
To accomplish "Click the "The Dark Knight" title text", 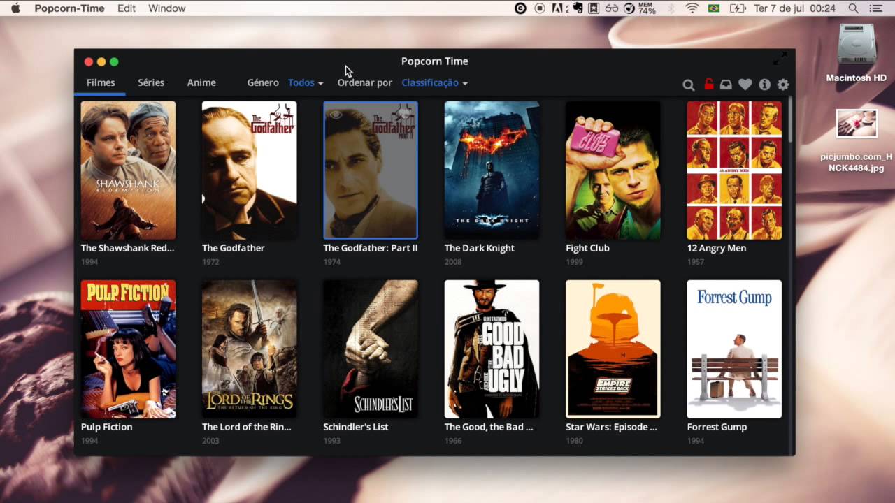I will (x=479, y=248).
